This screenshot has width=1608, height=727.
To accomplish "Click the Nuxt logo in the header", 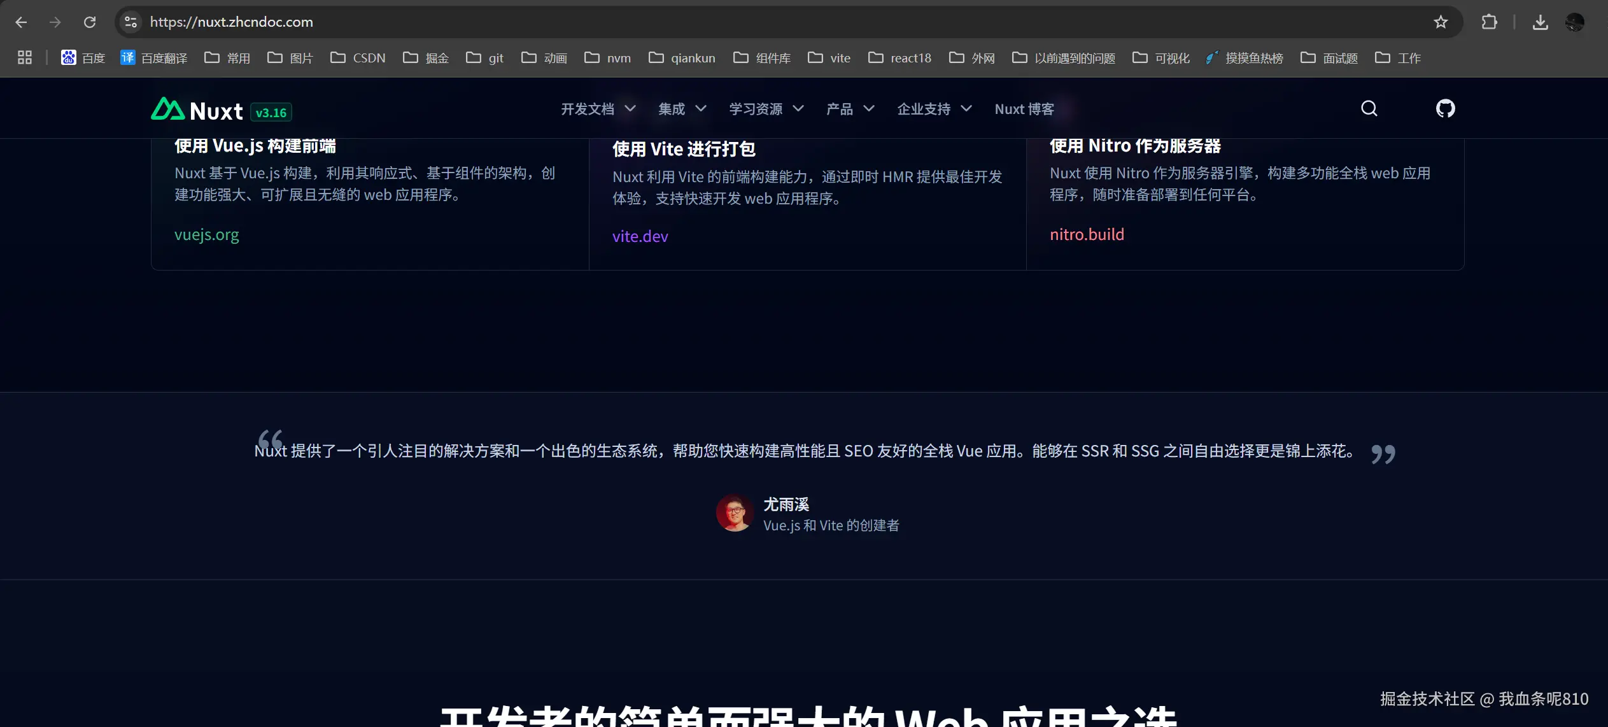I will pyautogui.click(x=197, y=111).
